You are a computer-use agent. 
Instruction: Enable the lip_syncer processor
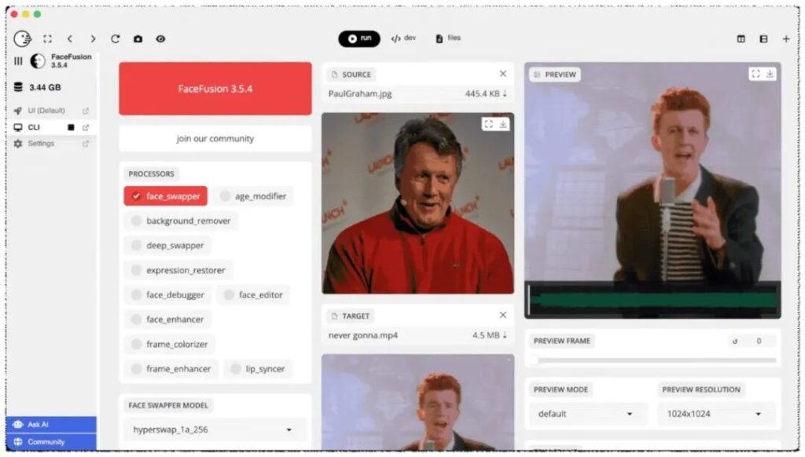point(258,369)
